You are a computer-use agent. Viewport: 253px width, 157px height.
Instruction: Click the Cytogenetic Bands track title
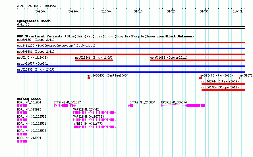[34, 21]
